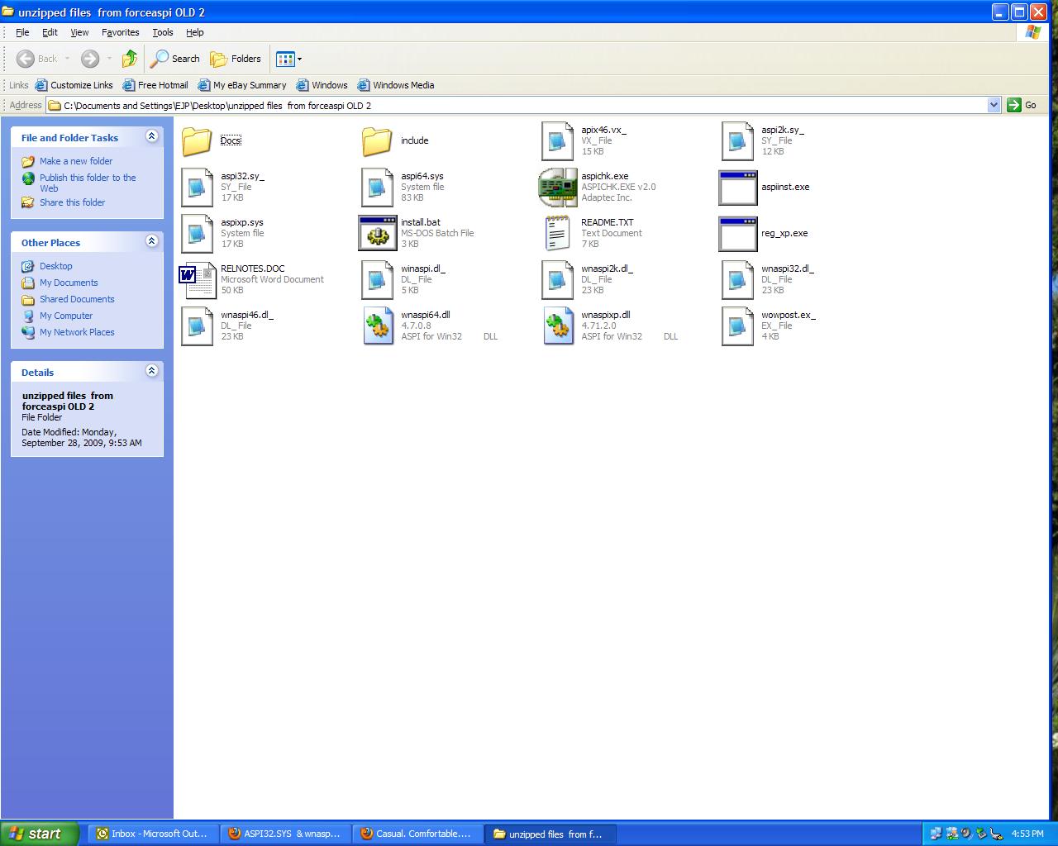Select the aspichk.exe Adaptec icon
Viewport: 1058px width, 846px height.
557,188
